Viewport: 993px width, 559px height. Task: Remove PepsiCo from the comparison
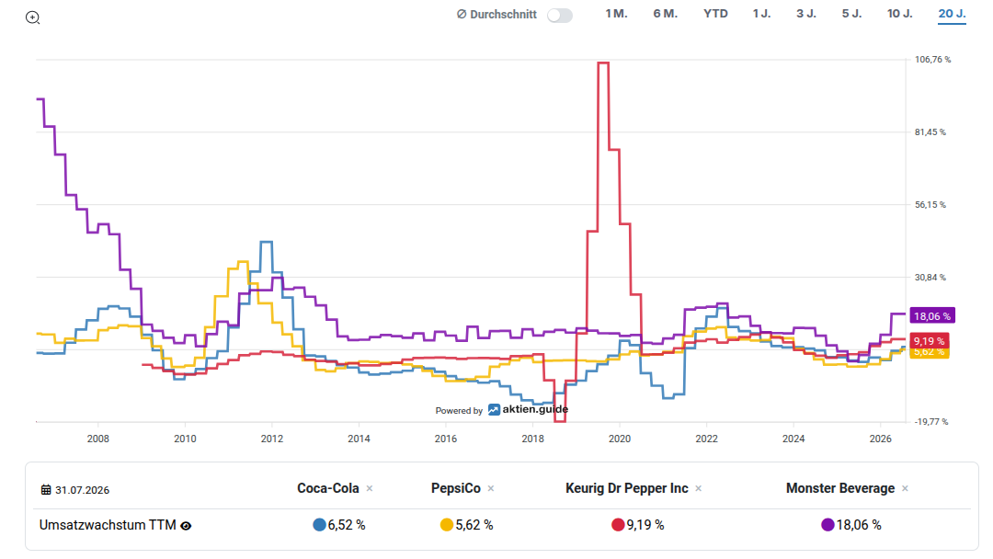[x=491, y=489]
